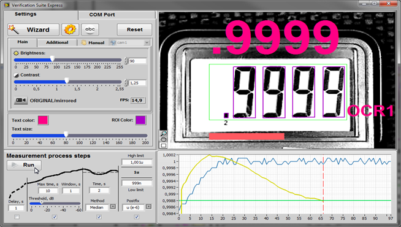Edit the Delay seconds field
The height and width of the screenshot is (227, 401).
[16, 208]
